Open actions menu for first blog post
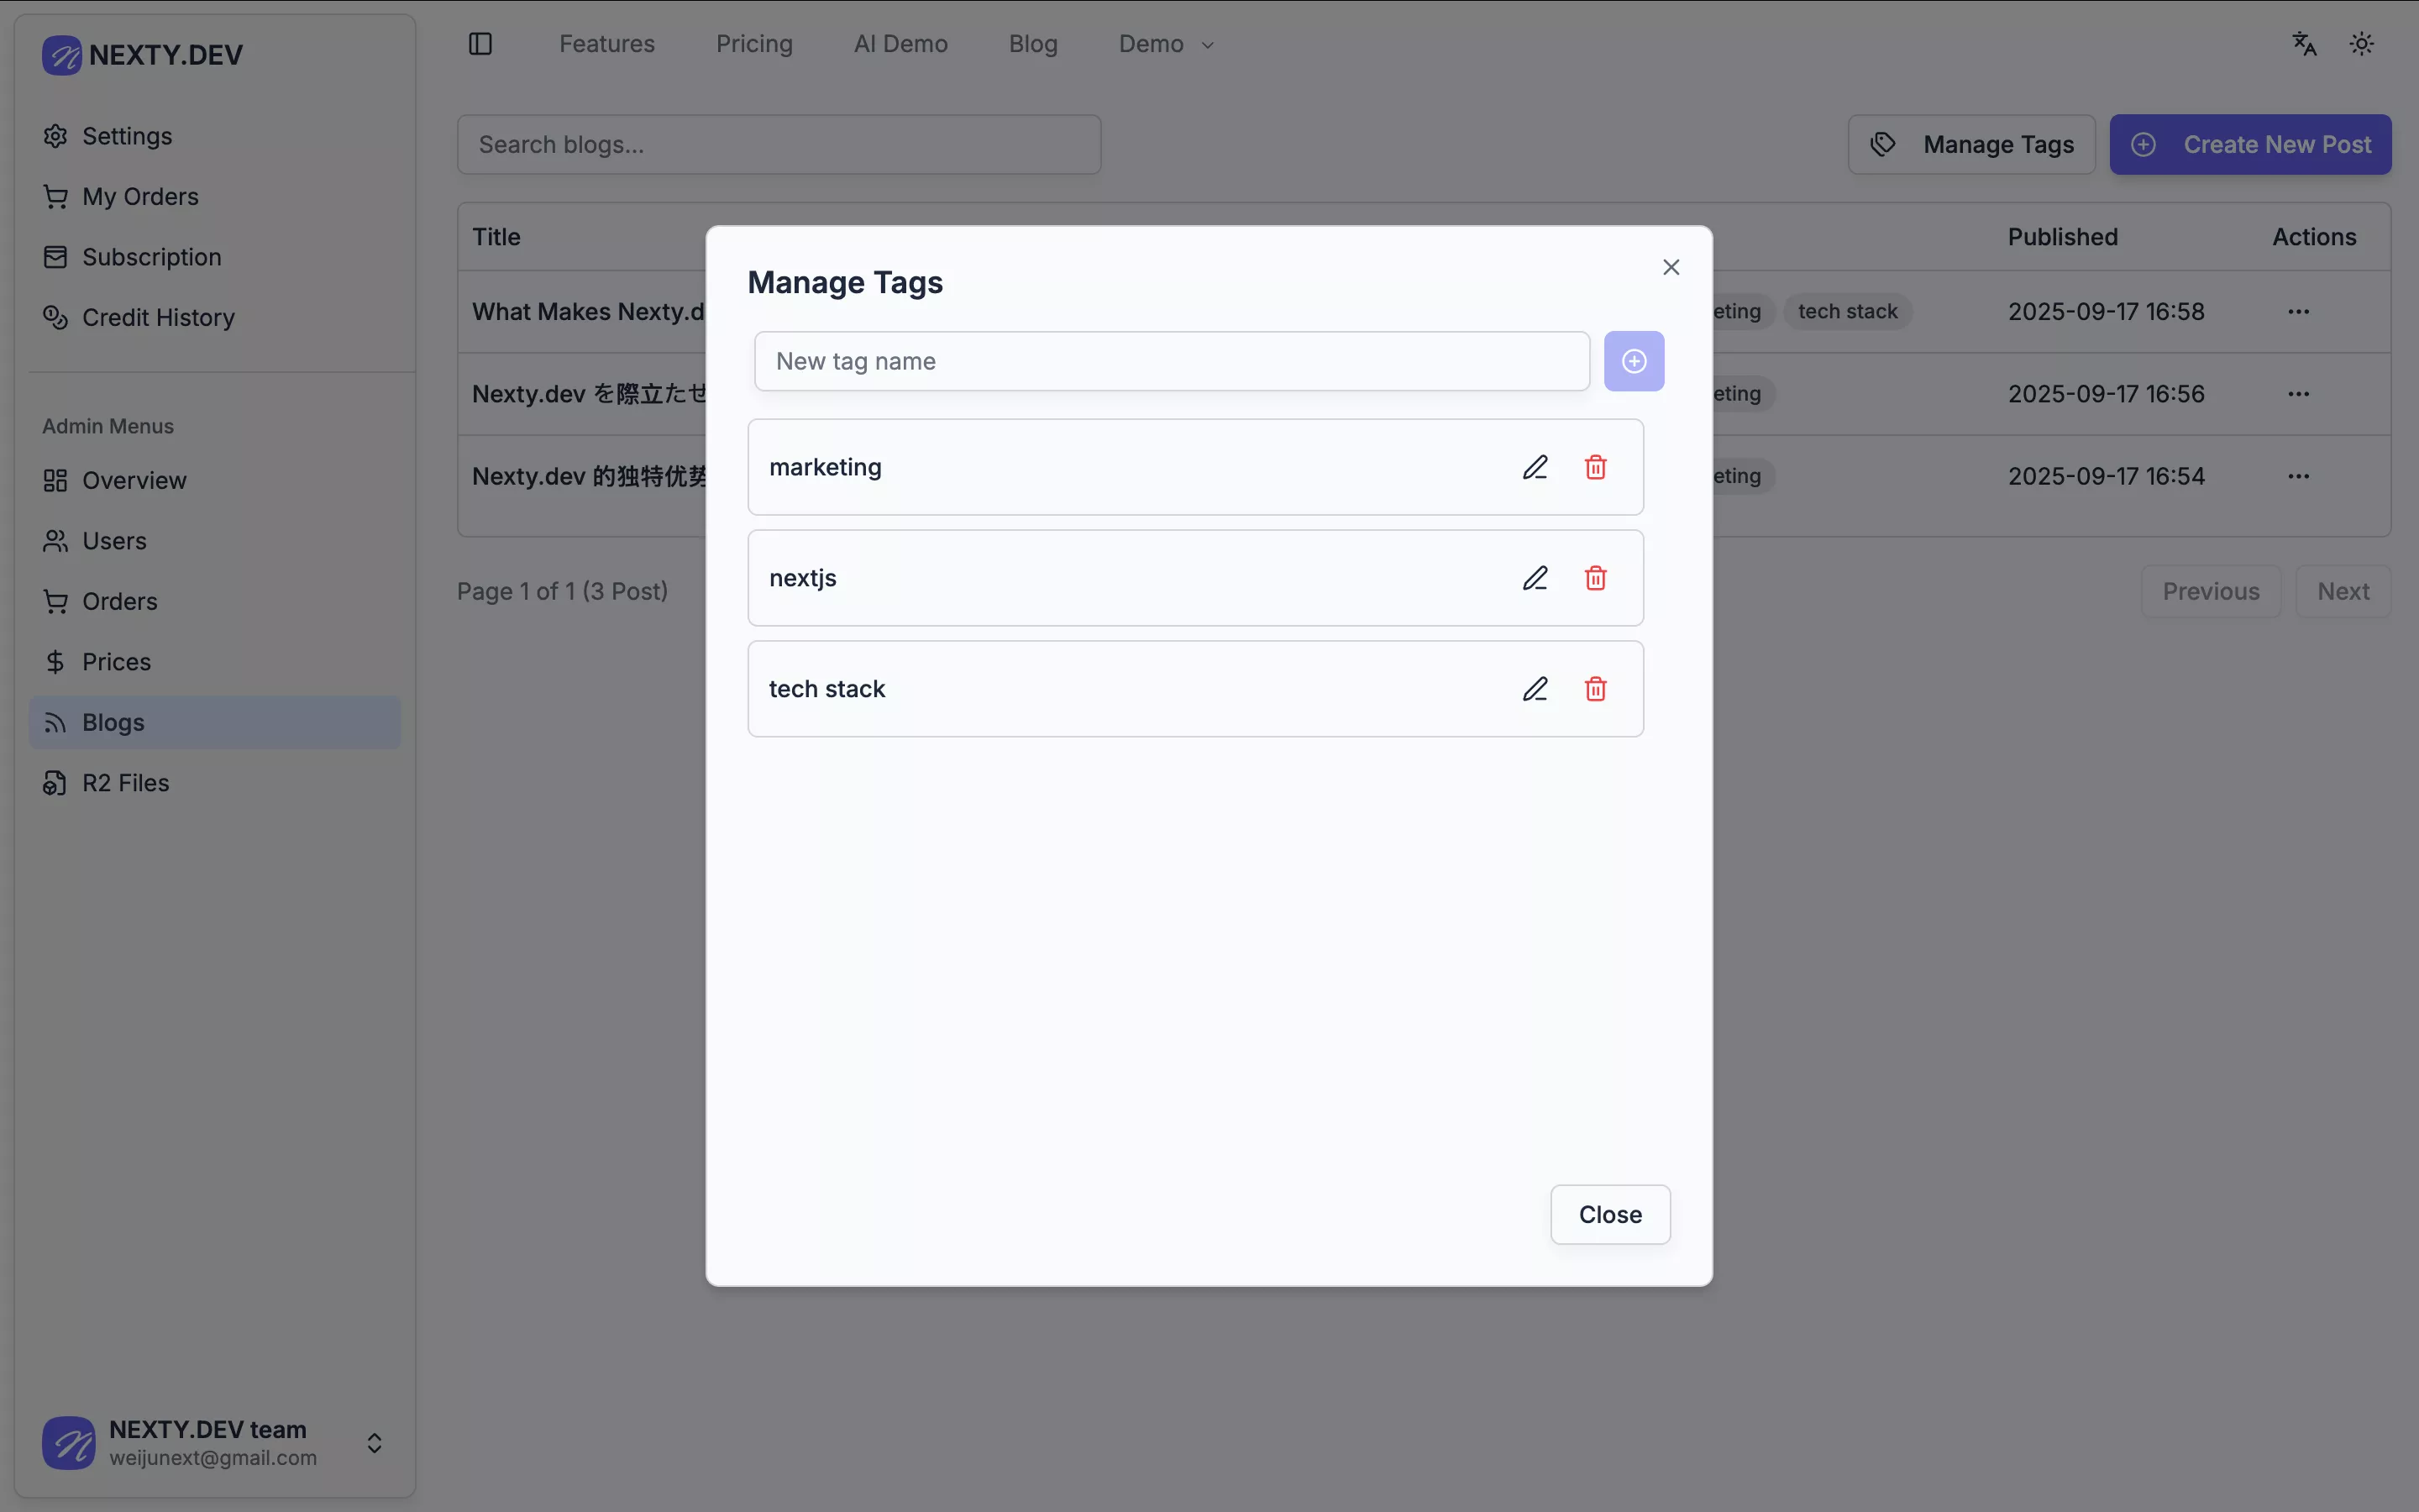 pos(2297,312)
